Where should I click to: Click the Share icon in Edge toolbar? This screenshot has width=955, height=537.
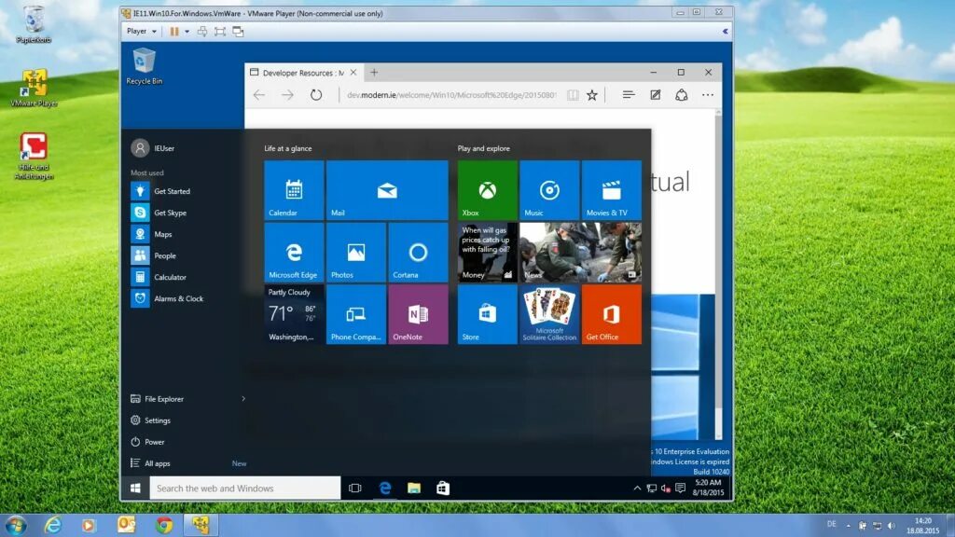(682, 94)
